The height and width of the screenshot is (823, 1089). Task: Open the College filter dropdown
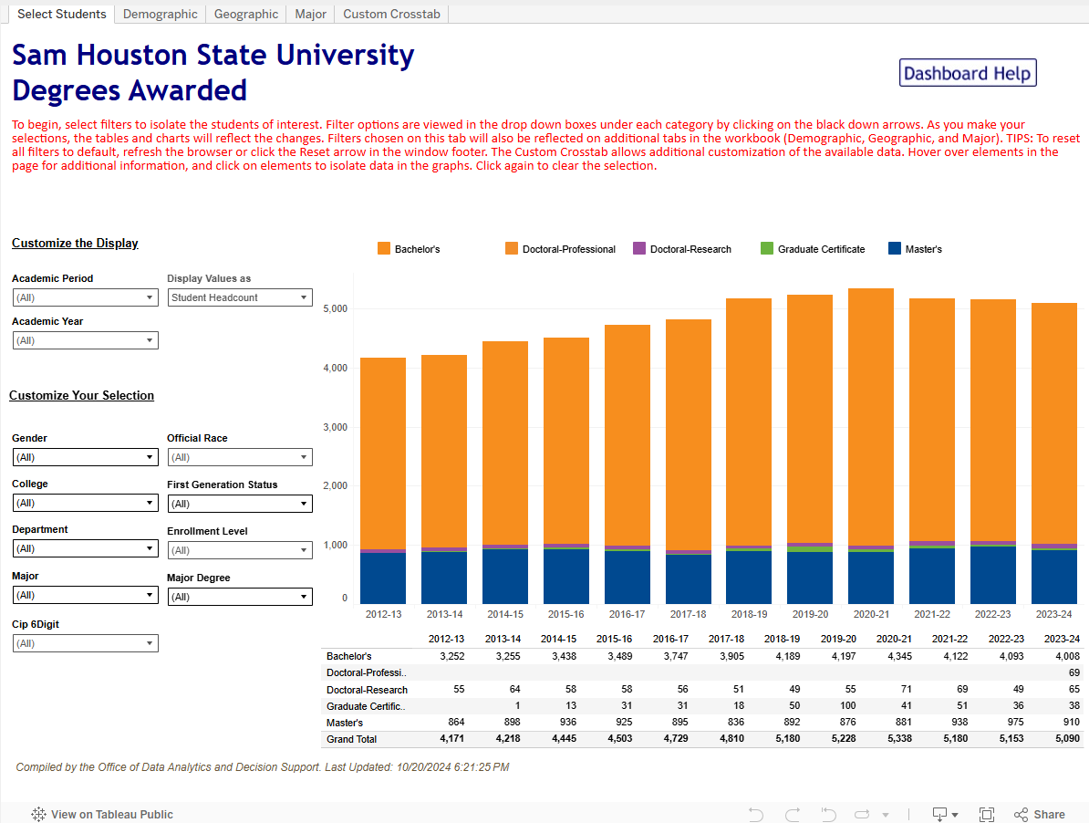pyautogui.click(x=86, y=503)
